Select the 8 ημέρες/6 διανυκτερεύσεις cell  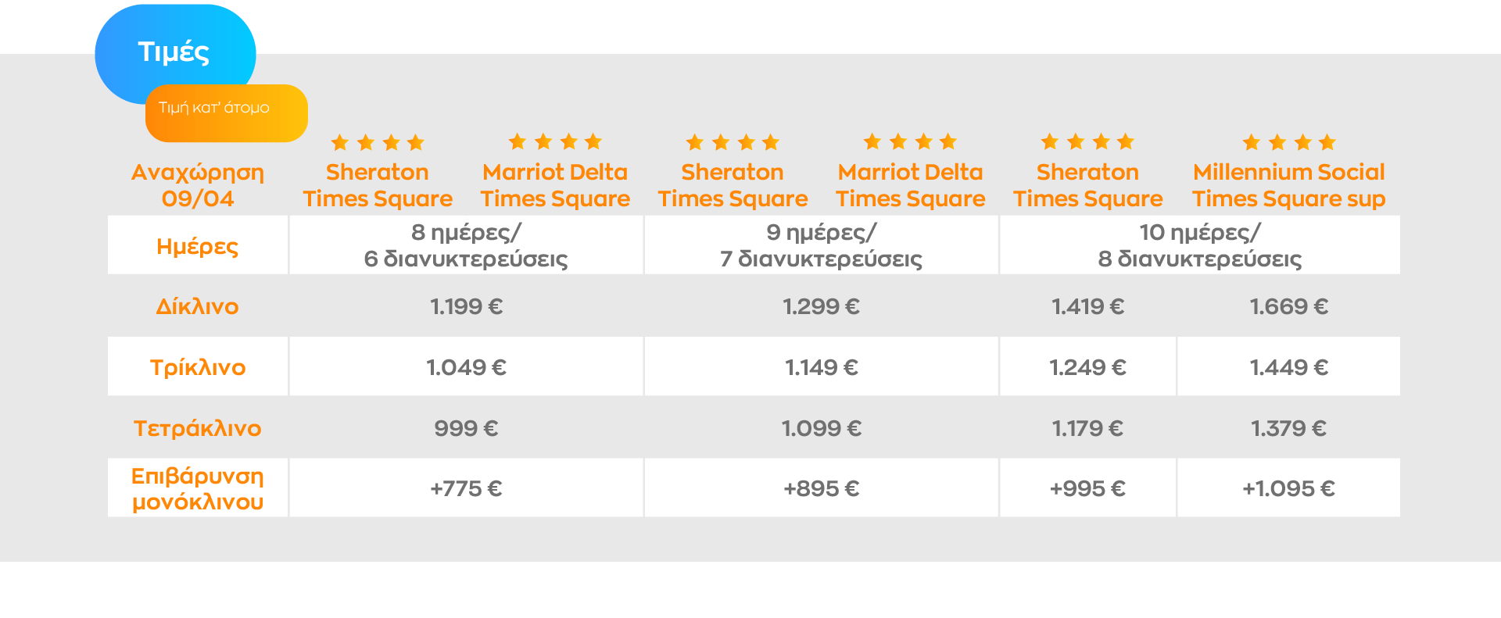coord(466,245)
